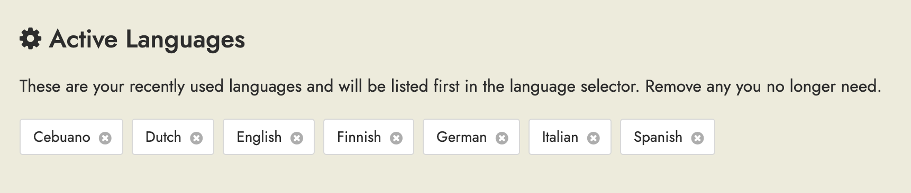
Task: Select the Dutch language chip label
Action: tap(163, 137)
